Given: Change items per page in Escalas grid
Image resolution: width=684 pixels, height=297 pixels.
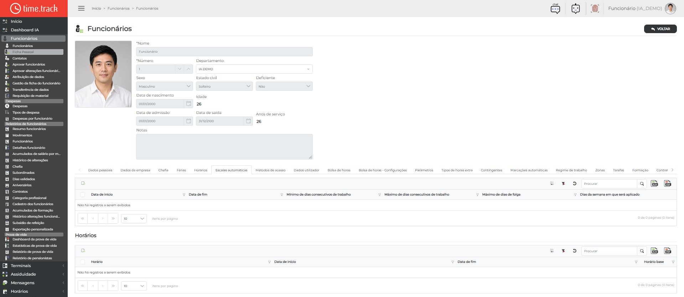Looking at the screenshot, I should [x=134, y=218].
